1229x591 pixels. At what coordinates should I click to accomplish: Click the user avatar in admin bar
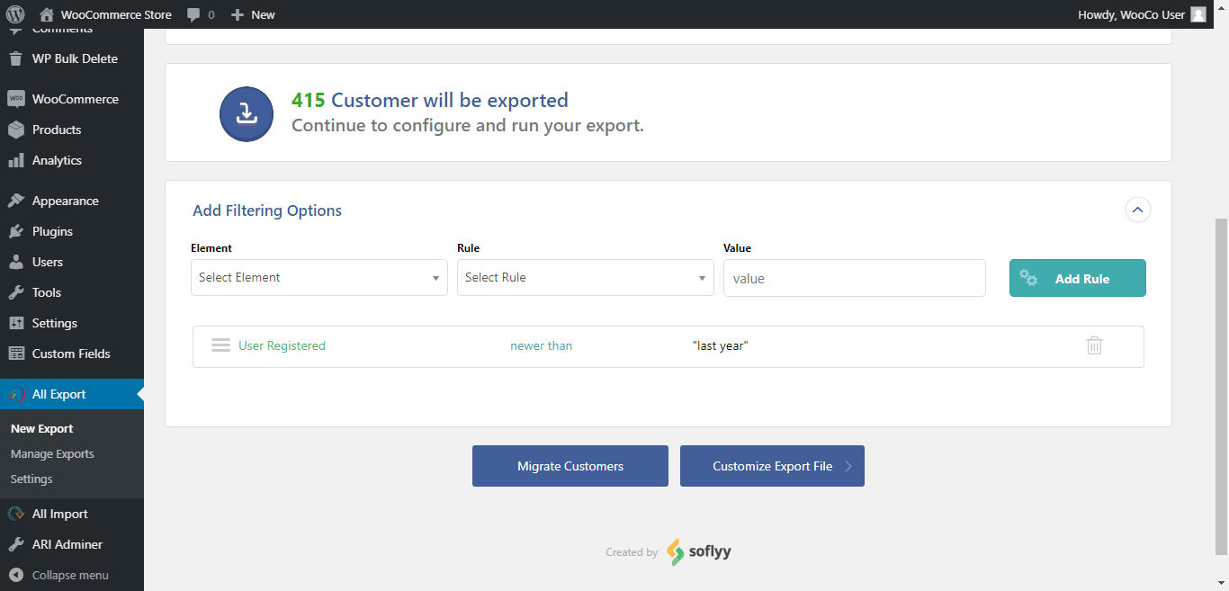click(1198, 14)
